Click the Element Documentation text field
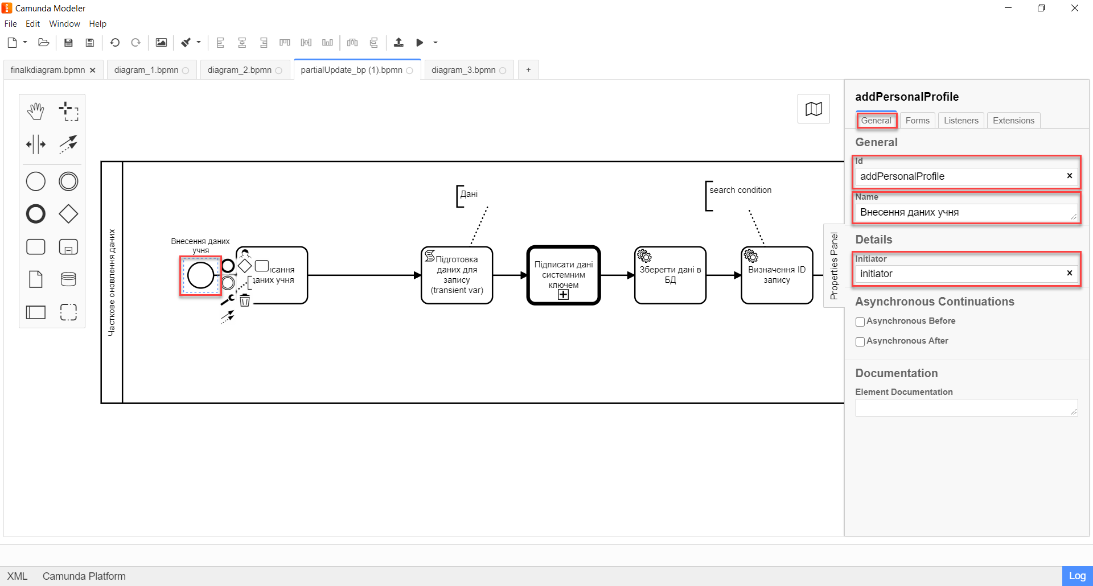1093x586 pixels. point(966,408)
